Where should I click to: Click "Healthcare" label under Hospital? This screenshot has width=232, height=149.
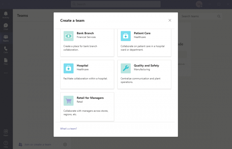[x=83, y=69]
